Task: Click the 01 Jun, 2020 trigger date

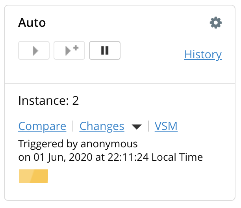Action: [58, 158]
